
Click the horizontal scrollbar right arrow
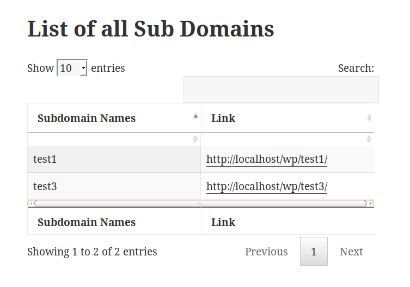click(x=370, y=203)
